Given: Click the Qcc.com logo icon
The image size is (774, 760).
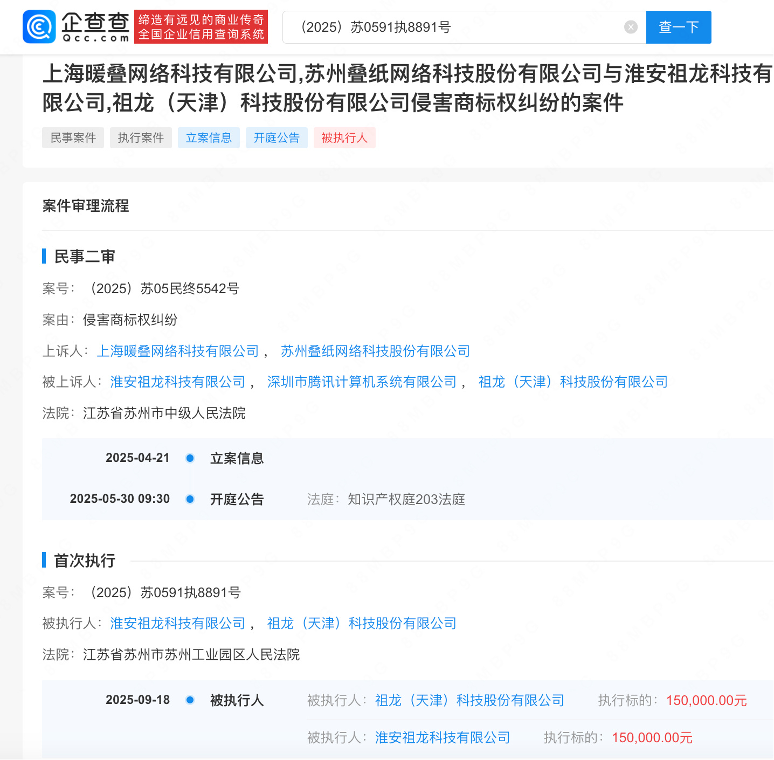Looking at the screenshot, I should [x=39, y=27].
